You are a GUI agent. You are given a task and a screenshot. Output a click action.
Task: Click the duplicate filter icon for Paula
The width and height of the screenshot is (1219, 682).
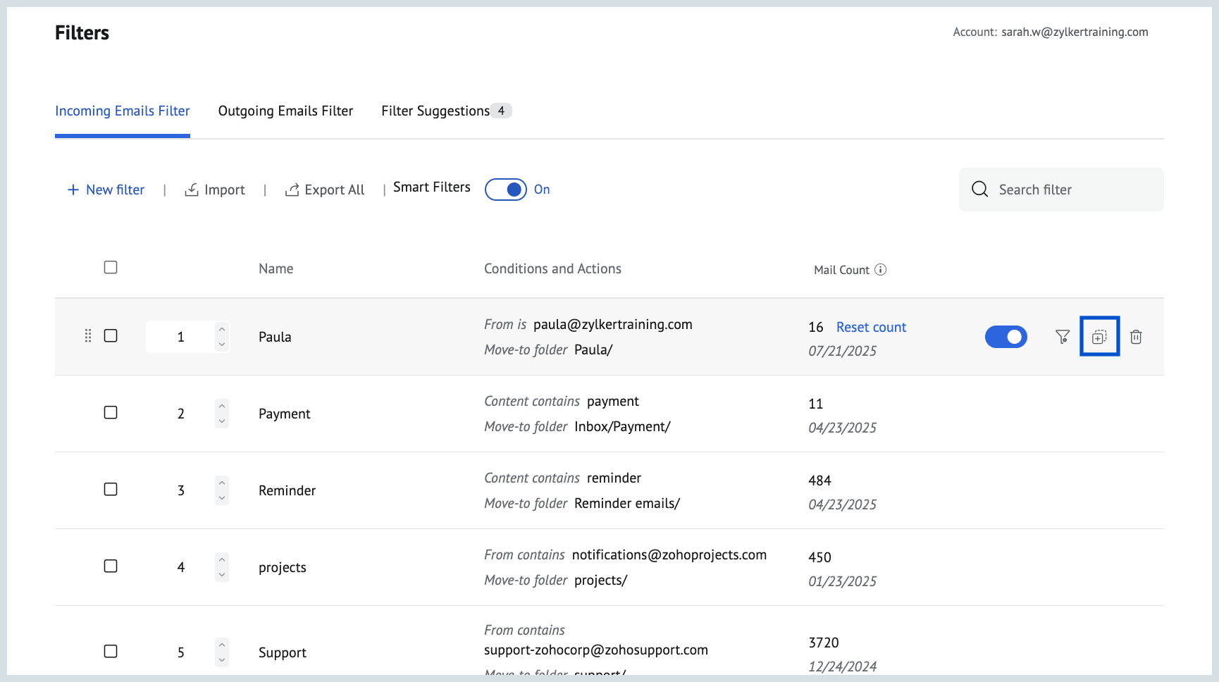tap(1099, 337)
